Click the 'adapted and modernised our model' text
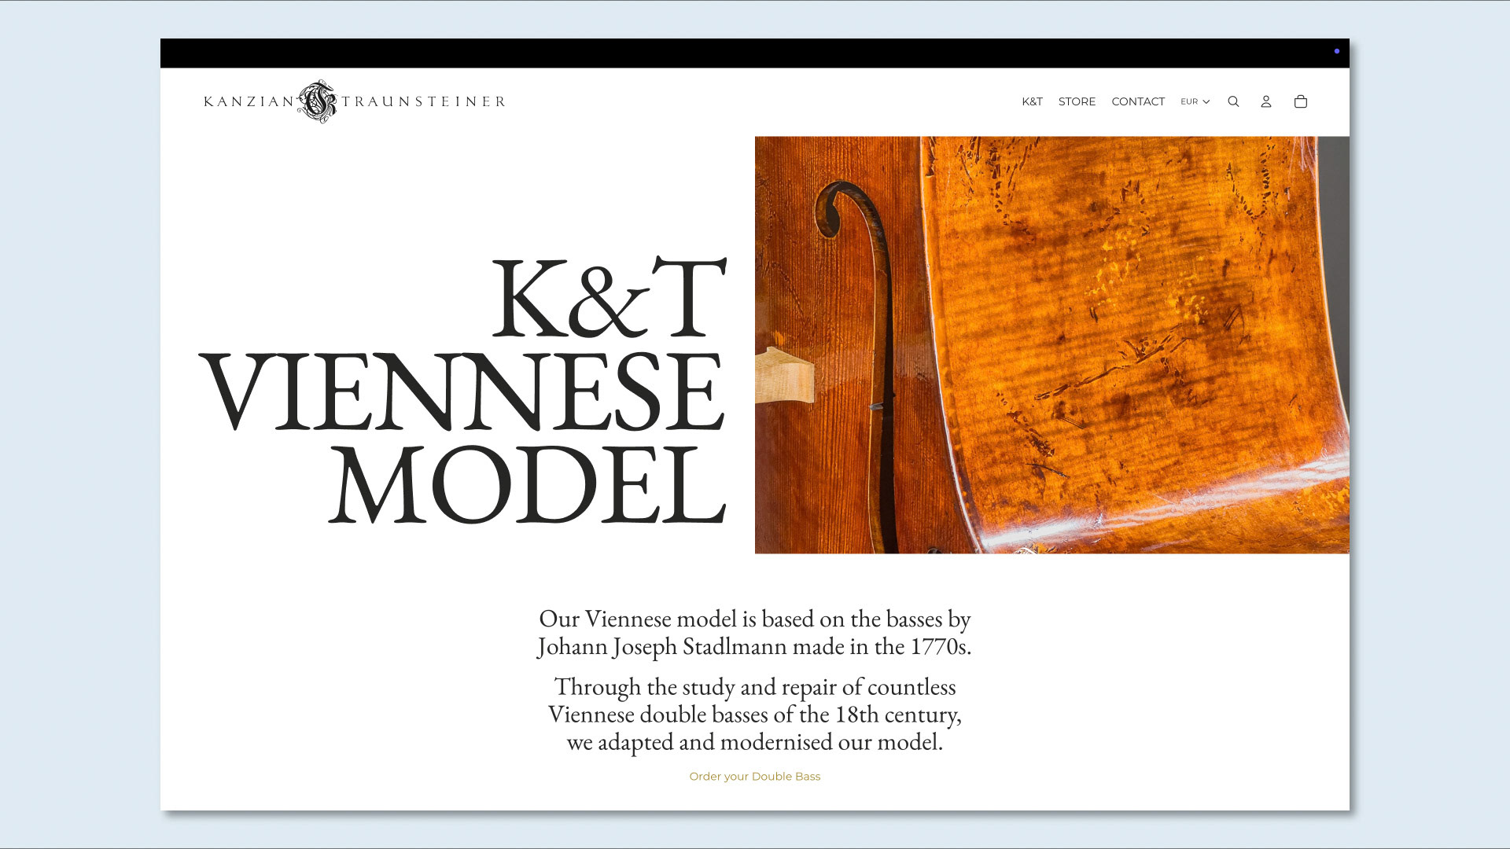The height and width of the screenshot is (849, 1510). 754,742
